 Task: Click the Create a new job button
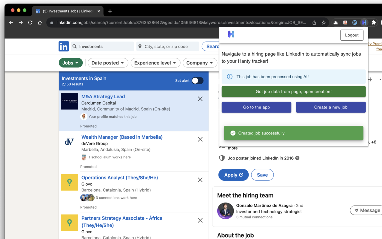coord(331,107)
